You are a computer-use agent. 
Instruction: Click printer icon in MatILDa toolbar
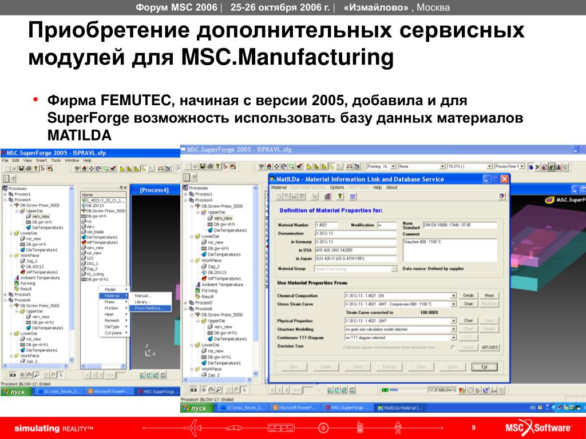point(327,197)
